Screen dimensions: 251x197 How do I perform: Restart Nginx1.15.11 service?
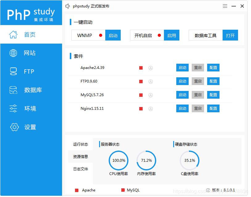(198, 109)
